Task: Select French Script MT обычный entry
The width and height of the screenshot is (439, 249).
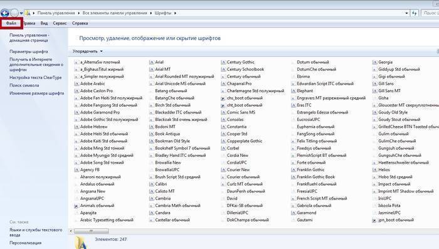Action: [x=322, y=199]
